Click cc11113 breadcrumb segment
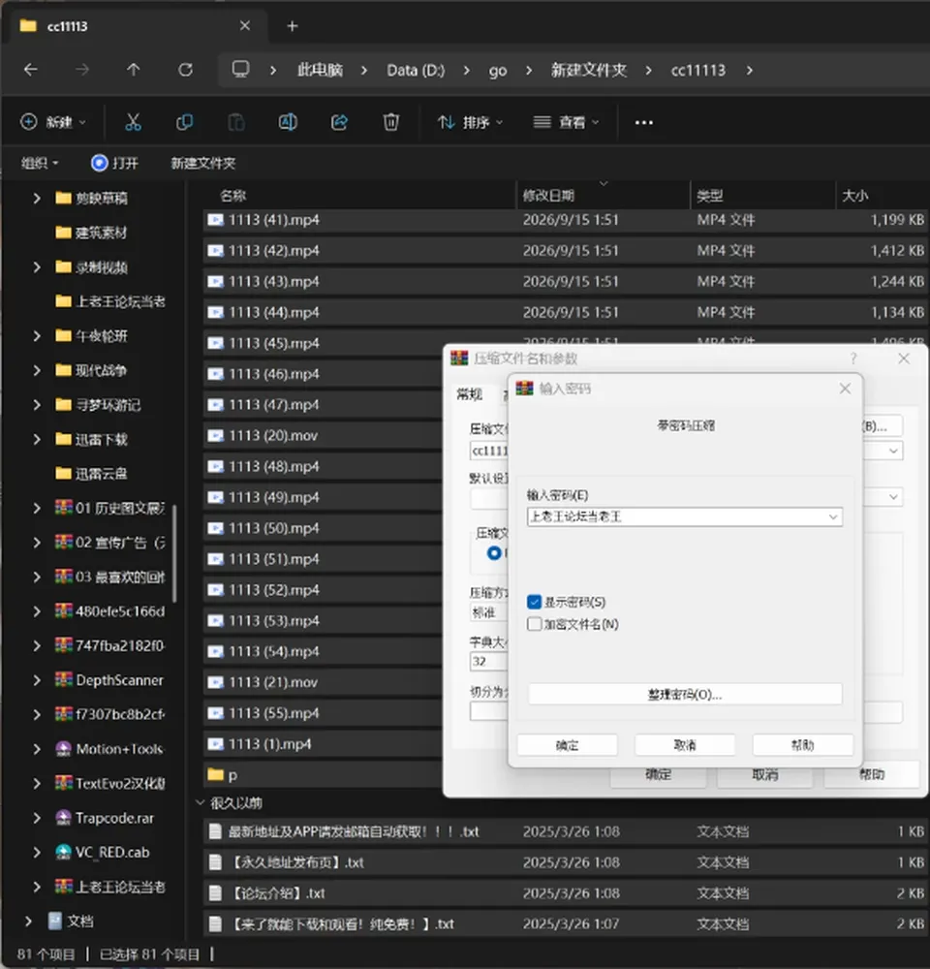930x969 pixels. tap(698, 70)
